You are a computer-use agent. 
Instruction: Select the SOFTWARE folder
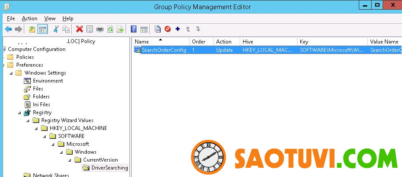(71, 136)
